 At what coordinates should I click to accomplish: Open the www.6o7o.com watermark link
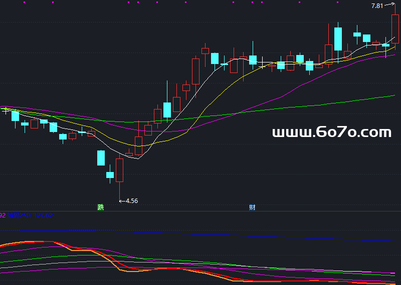coord(331,132)
